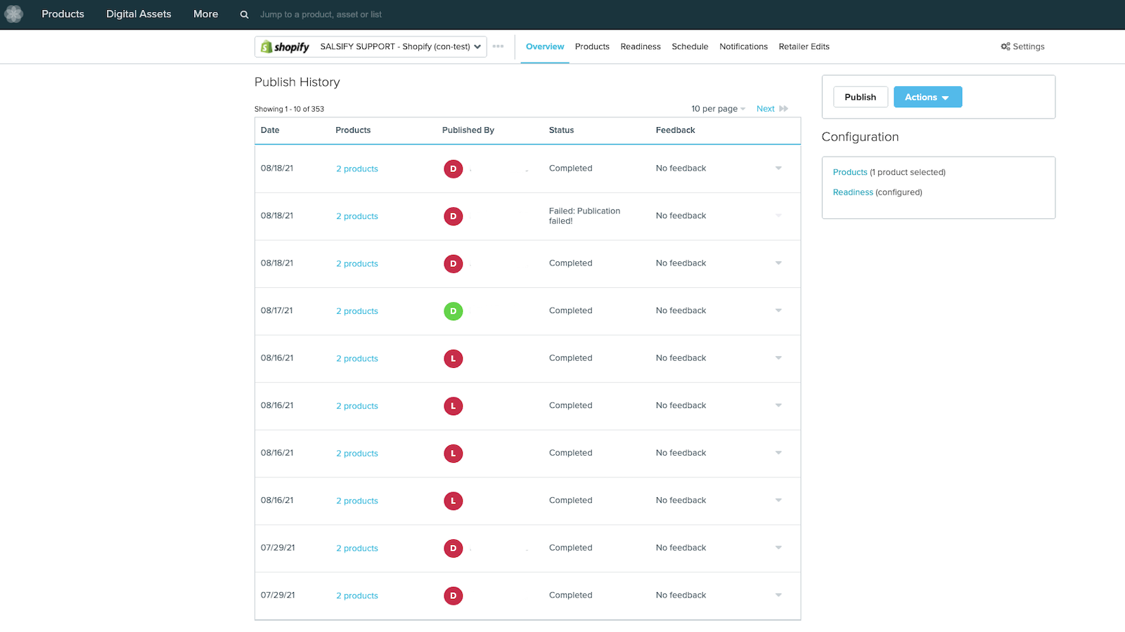This screenshot has width=1125, height=632.
Task: Click the Publish History heading
Action: 297,82
